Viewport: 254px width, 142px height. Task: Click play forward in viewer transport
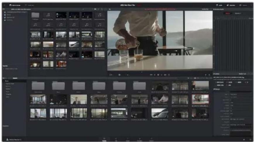162,75
